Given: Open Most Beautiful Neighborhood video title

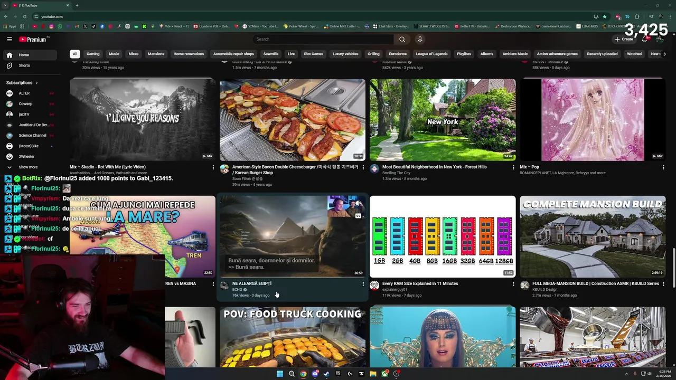Looking at the screenshot, I should 434,167.
